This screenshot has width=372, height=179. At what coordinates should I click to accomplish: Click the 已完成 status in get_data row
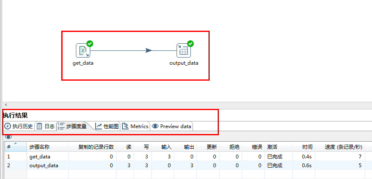point(275,157)
